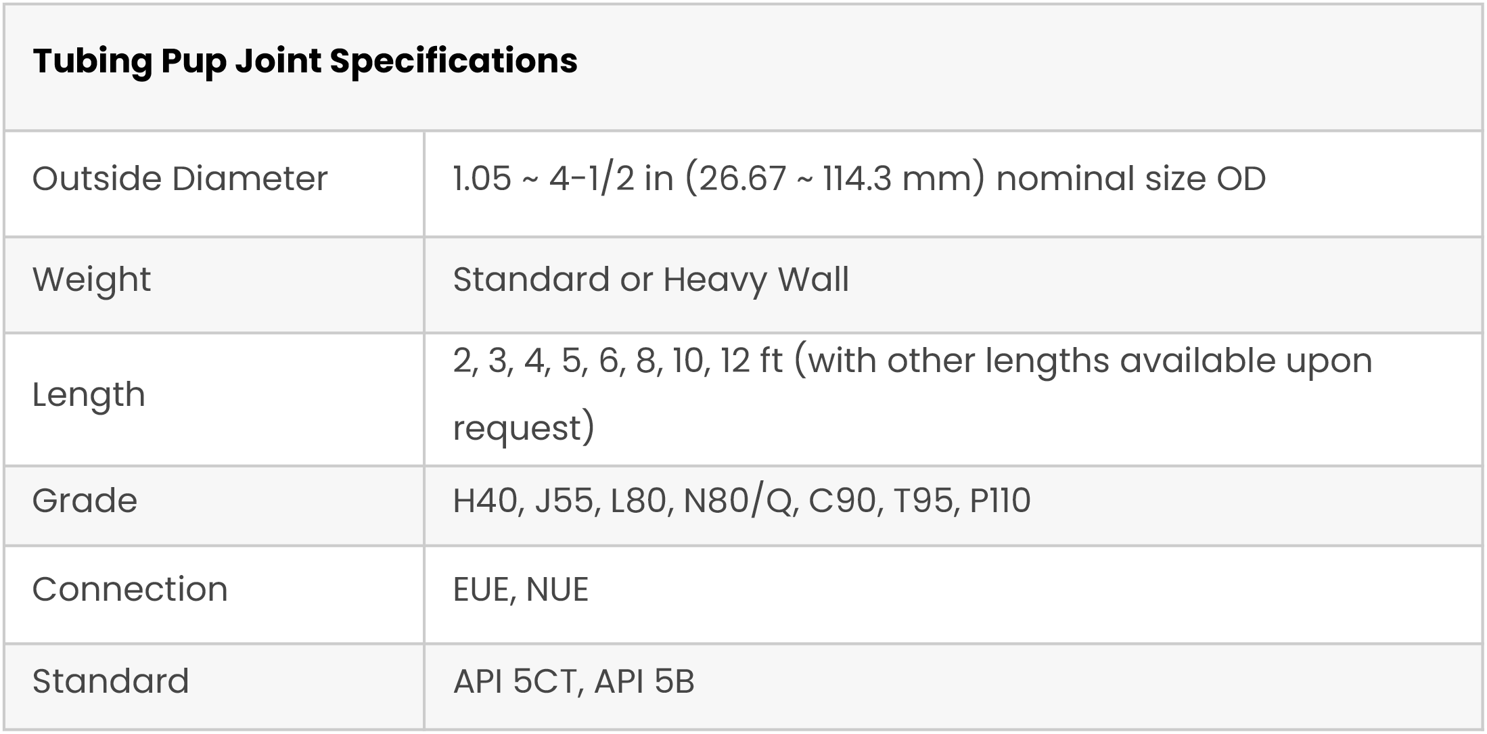Screen dimensions: 1487x734
Task: Select the Weight row label
Action: (91, 279)
